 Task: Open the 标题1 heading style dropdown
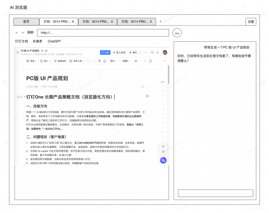pyautogui.click(x=127, y=61)
